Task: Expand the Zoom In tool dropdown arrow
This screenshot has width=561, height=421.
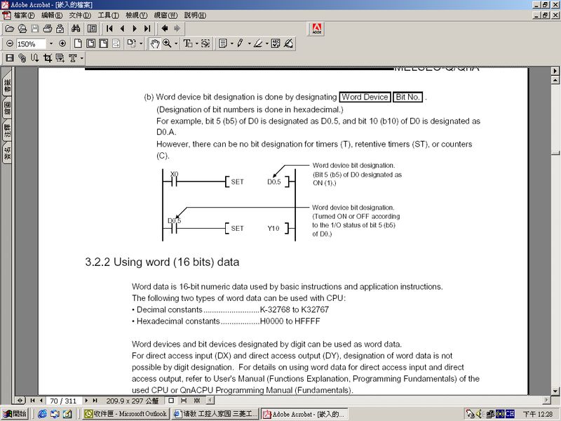Action: pos(176,44)
